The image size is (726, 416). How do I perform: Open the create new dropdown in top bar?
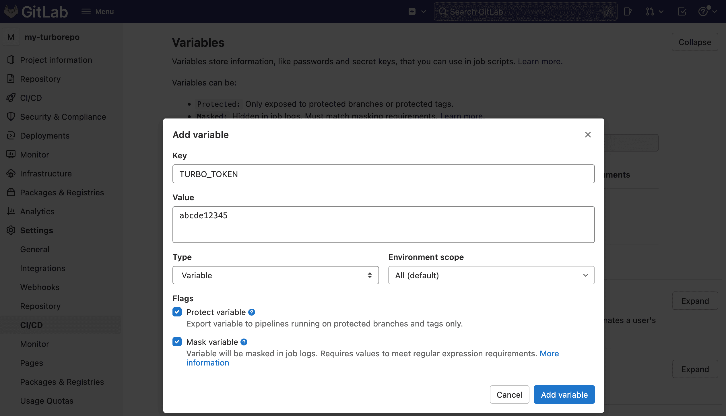pos(416,11)
